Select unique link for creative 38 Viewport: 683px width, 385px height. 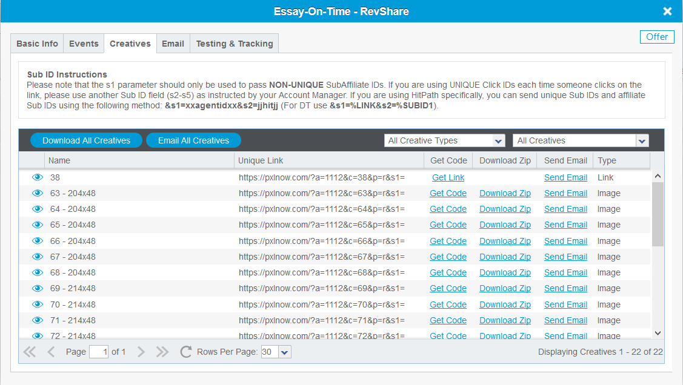coord(321,177)
